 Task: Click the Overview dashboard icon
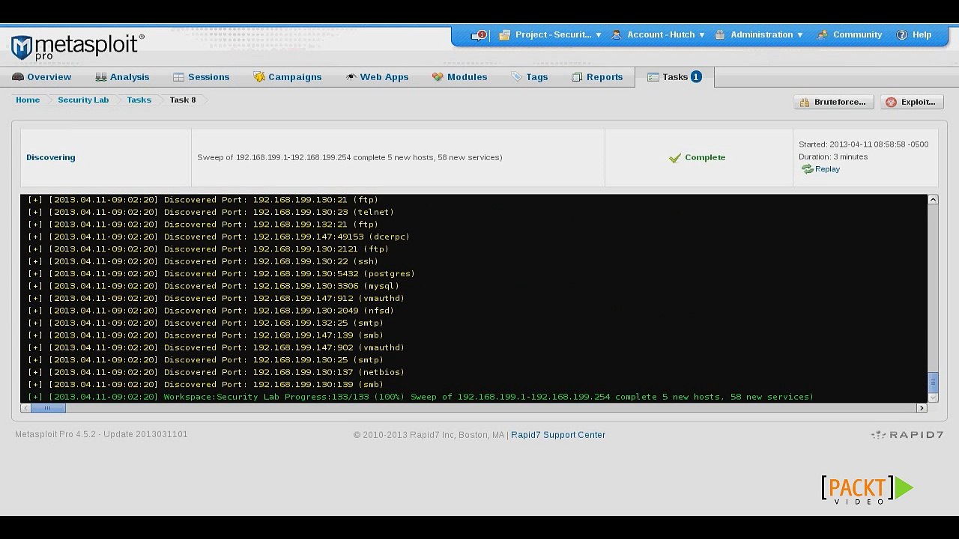coord(18,77)
